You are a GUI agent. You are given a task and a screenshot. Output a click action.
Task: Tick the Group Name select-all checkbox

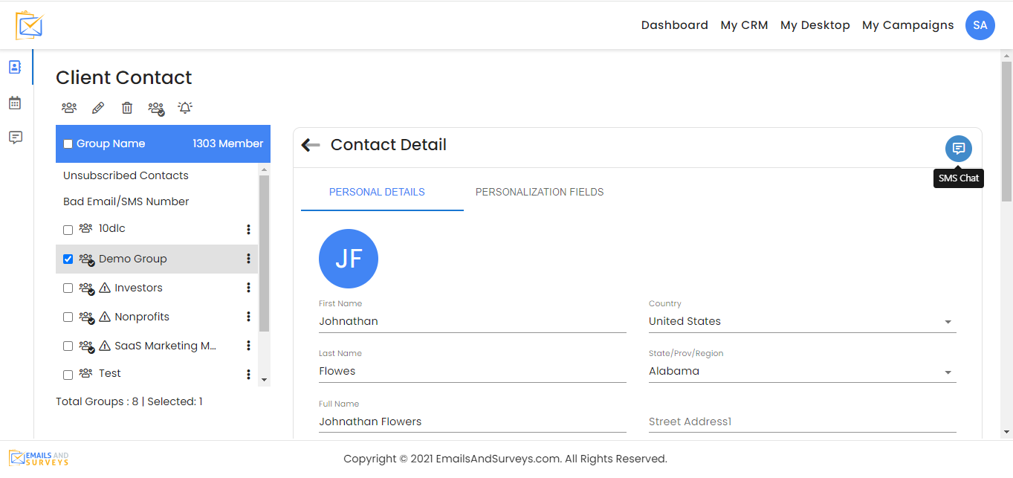click(x=68, y=144)
